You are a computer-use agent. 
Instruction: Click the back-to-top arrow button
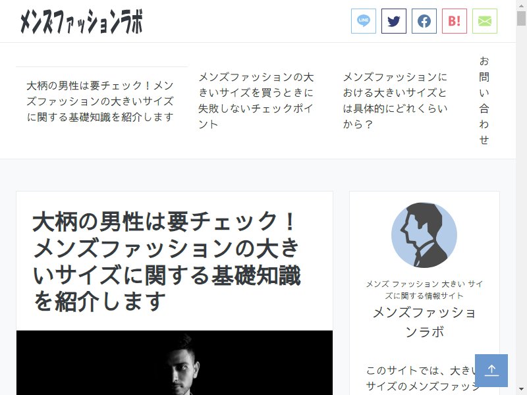[x=491, y=370]
